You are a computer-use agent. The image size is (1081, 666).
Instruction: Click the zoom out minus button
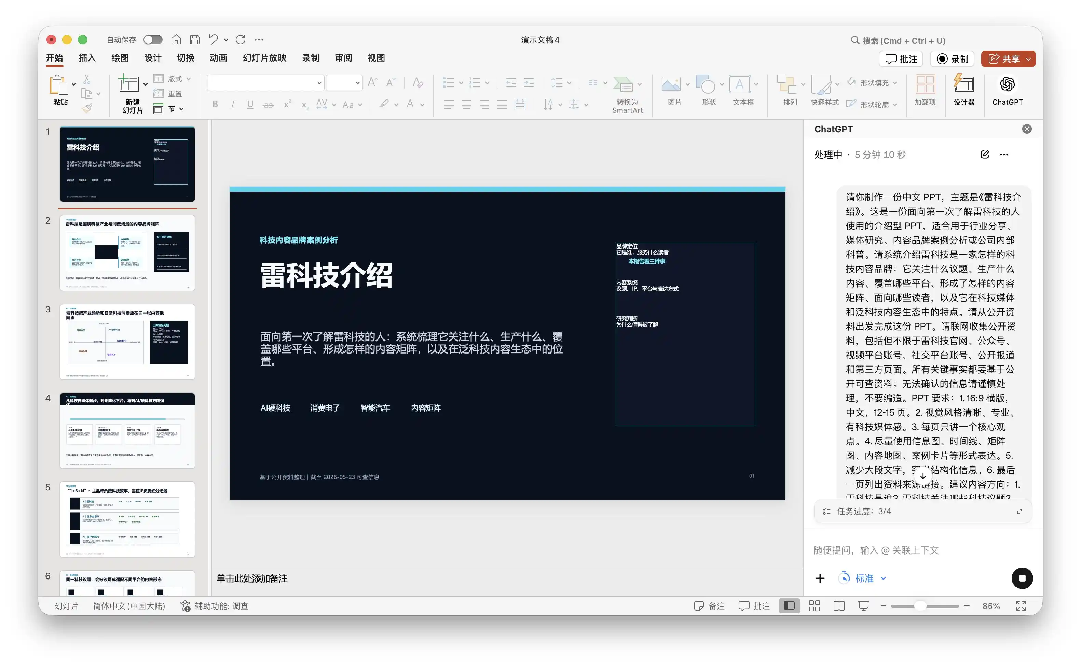click(883, 606)
